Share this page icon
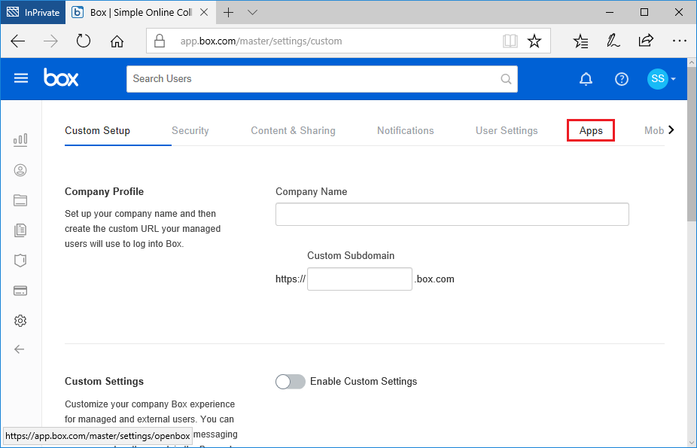Screen dimensions: 697x448 (646, 41)
